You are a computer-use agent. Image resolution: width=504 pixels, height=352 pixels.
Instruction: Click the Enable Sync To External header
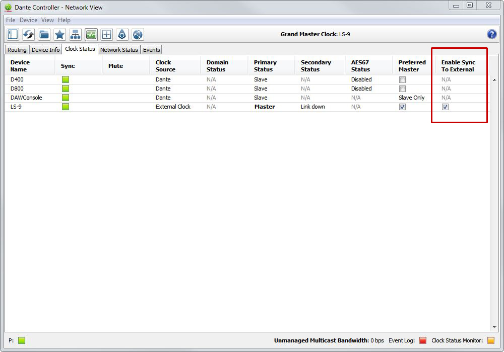click(463, 66)
